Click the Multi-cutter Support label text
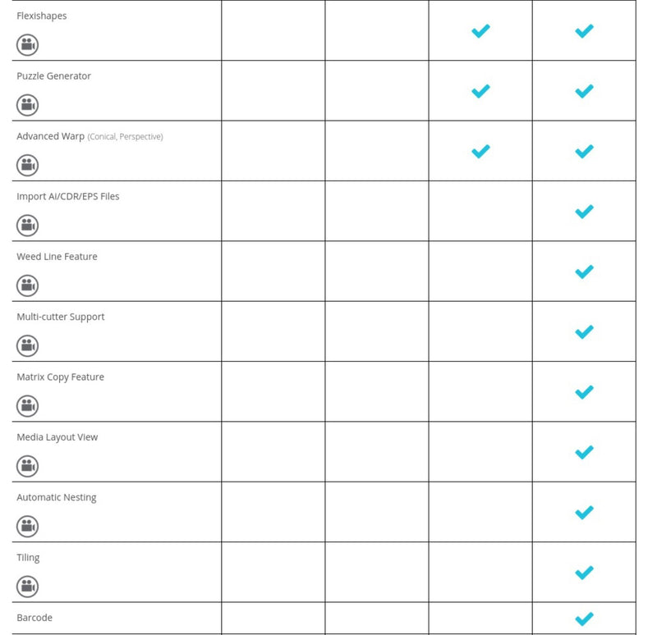 click(x=61, y=317)
